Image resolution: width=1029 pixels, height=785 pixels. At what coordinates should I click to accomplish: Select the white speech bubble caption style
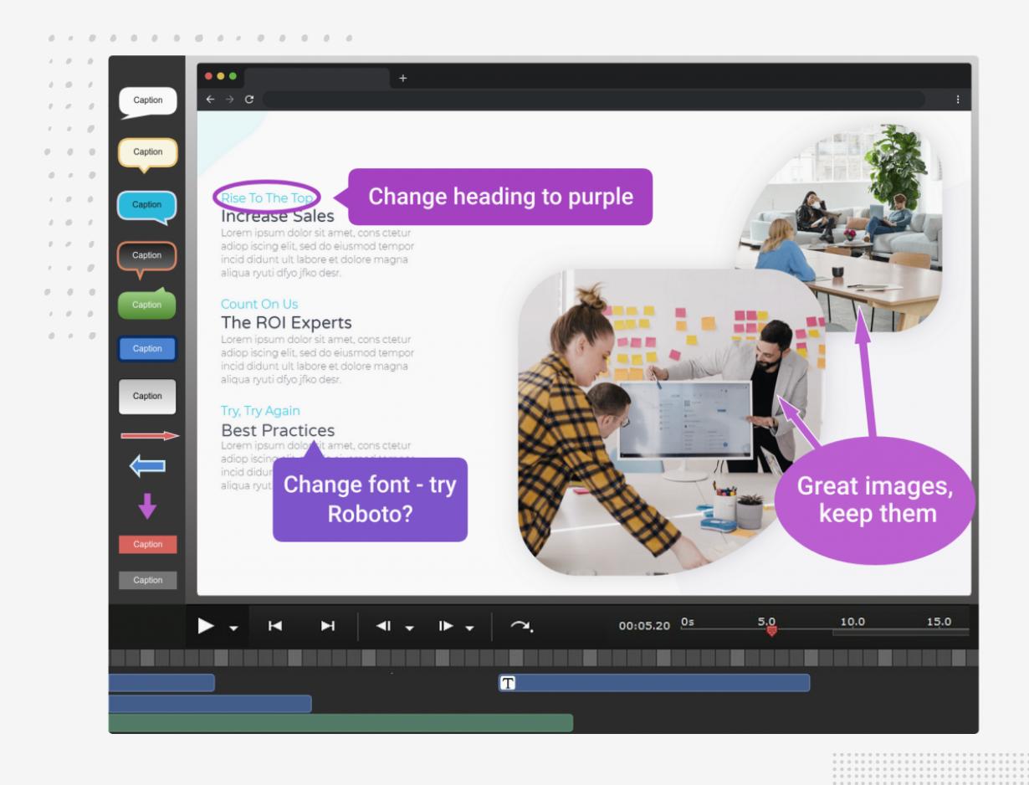147,101
